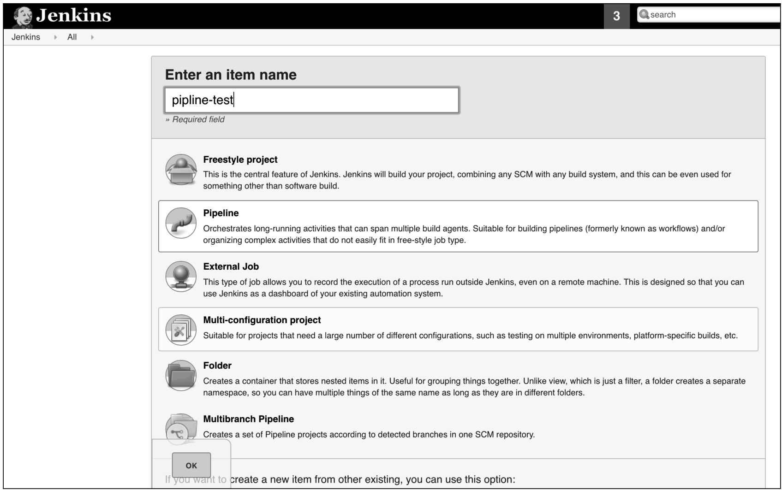The width and height of the screenshot is (782, 490).
Task: Click the Multi-configuration description text
Action: (470, 336)
